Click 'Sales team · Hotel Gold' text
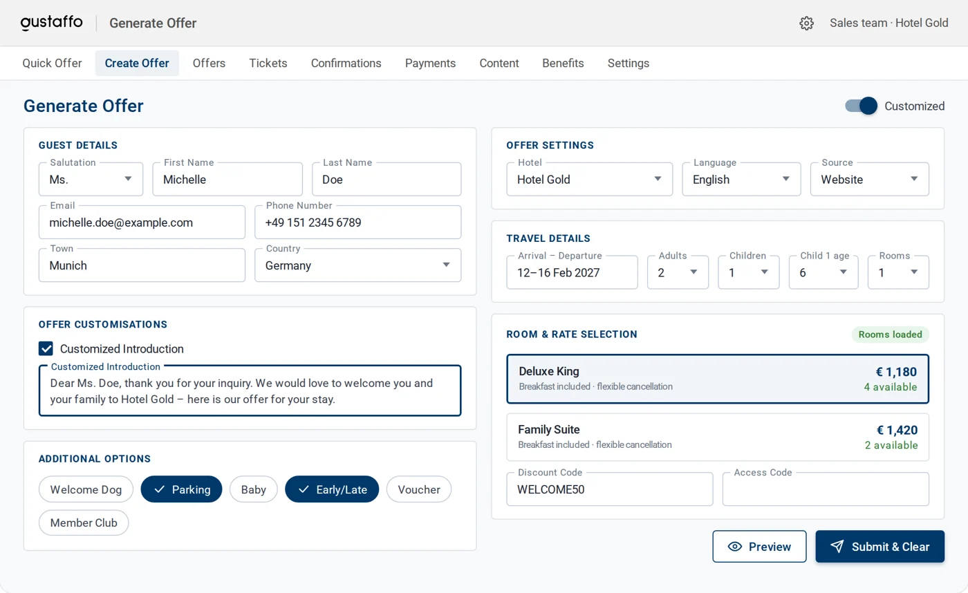The width and height of the screenshot is (968, 593). [x=888, y=23]
